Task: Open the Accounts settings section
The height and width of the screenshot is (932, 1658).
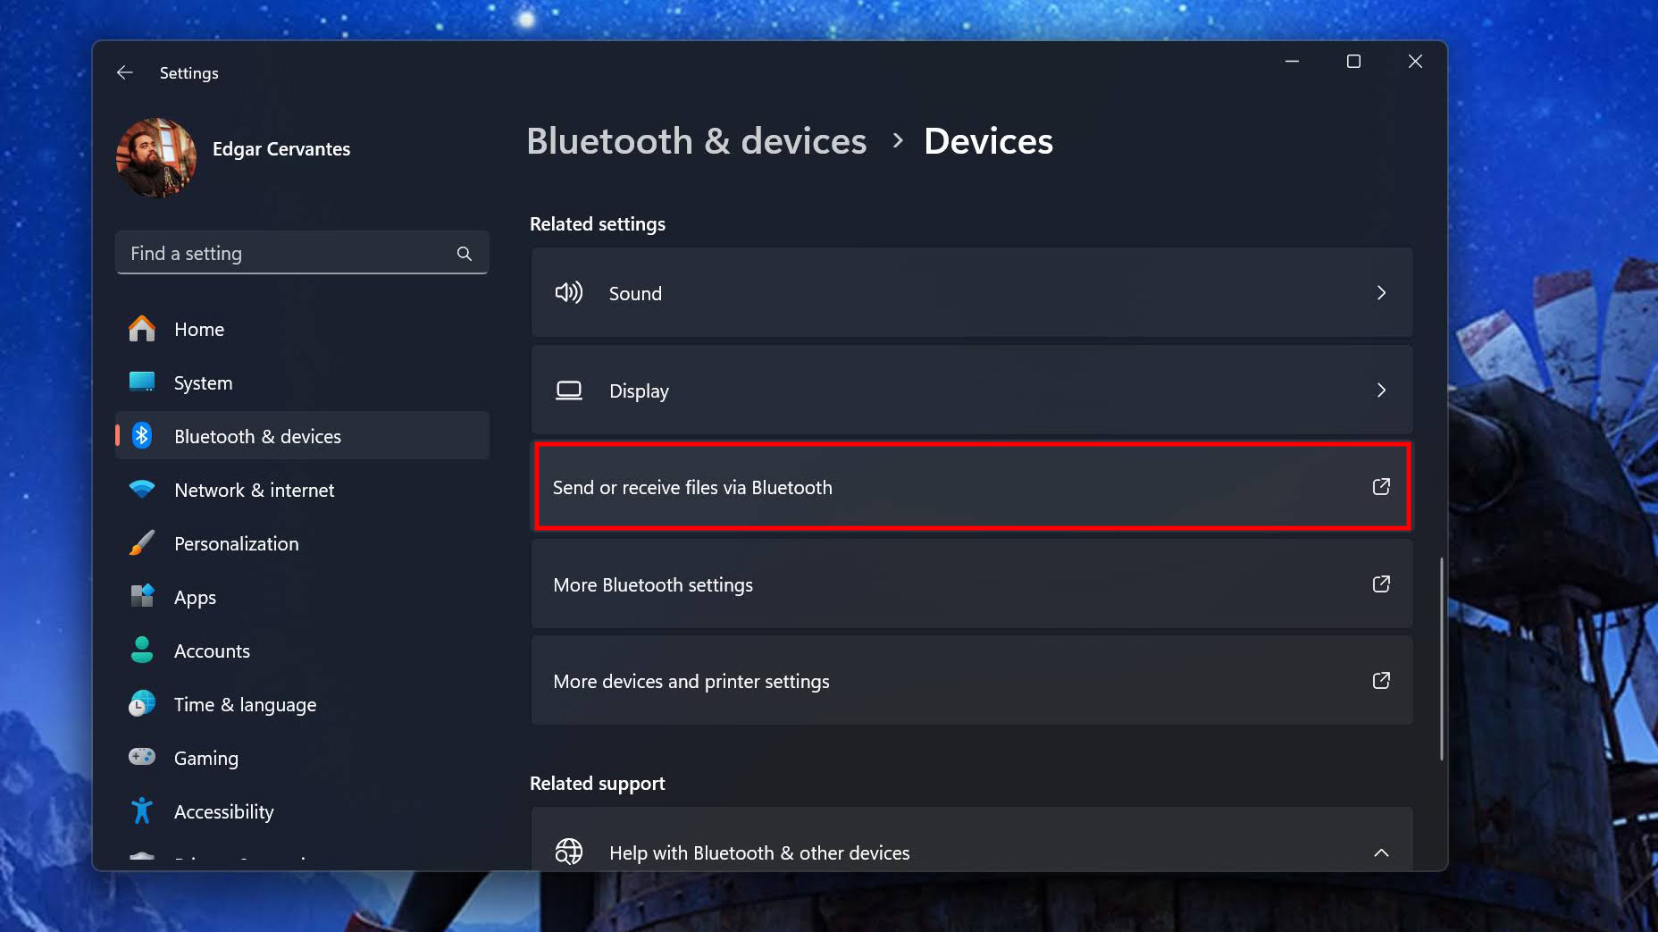Action: pyautogui.click(x=212, y=651)
